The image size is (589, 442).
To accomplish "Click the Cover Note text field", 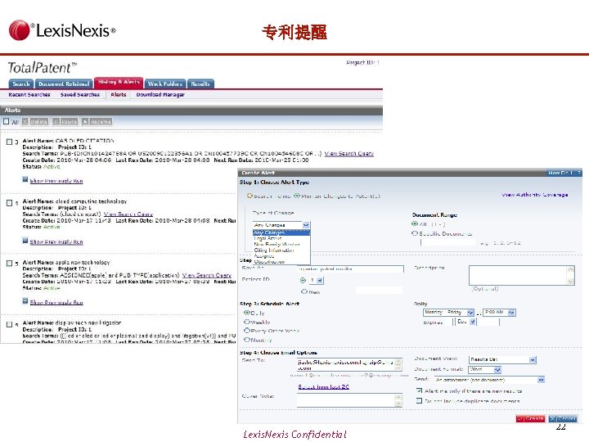I will click(x=350, y=400).
